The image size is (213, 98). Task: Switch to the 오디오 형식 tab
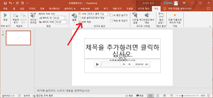tap(144, 9)
